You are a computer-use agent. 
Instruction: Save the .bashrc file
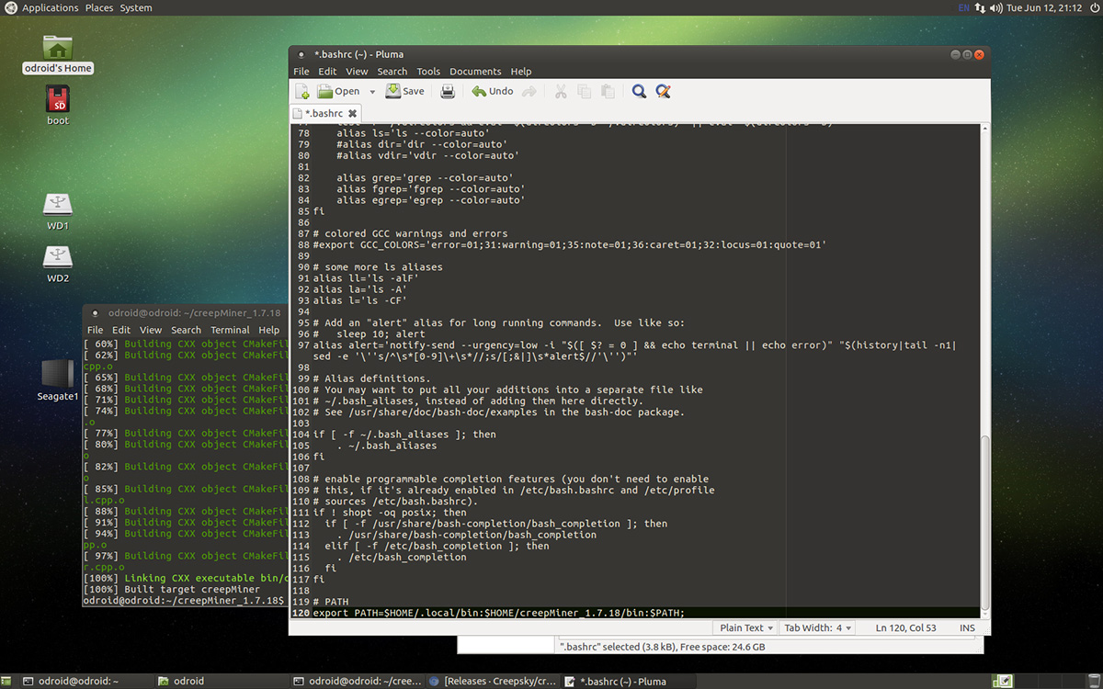(405, 91)
